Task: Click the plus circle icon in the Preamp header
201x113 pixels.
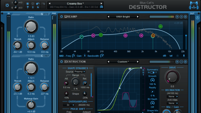Action: tap(181, 17)
